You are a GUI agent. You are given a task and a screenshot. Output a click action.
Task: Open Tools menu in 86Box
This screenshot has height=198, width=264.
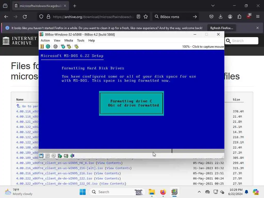click(x=81, y=40)
